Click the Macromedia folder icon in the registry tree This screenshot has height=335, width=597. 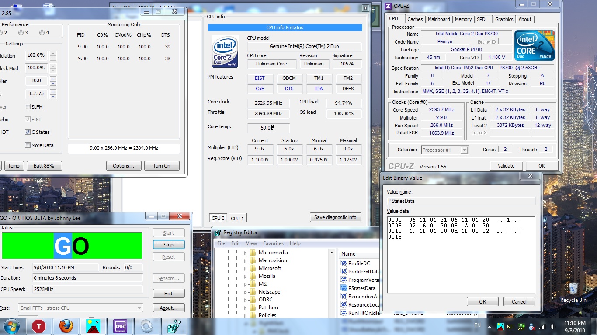pyautogui.click(x=253, y=253)
